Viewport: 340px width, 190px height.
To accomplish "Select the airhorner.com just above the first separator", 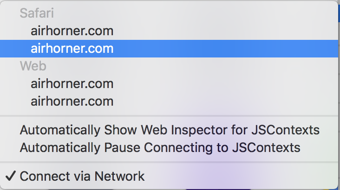I will (72, 101).
